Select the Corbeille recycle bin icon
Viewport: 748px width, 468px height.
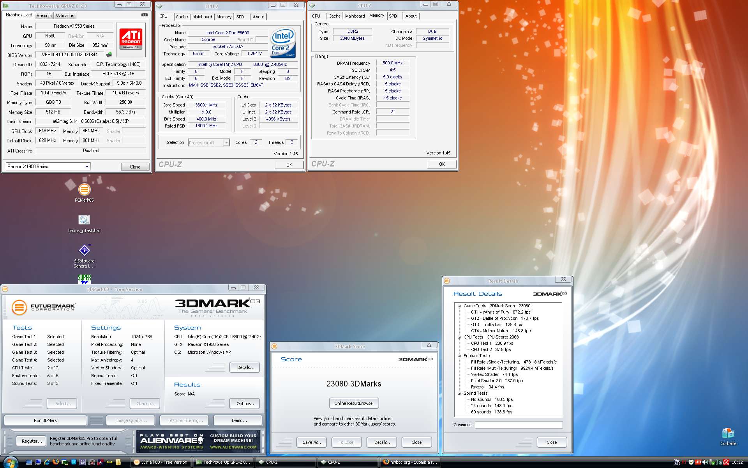[728, 436]
